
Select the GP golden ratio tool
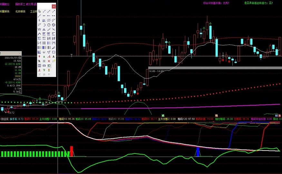click(44, 34)
